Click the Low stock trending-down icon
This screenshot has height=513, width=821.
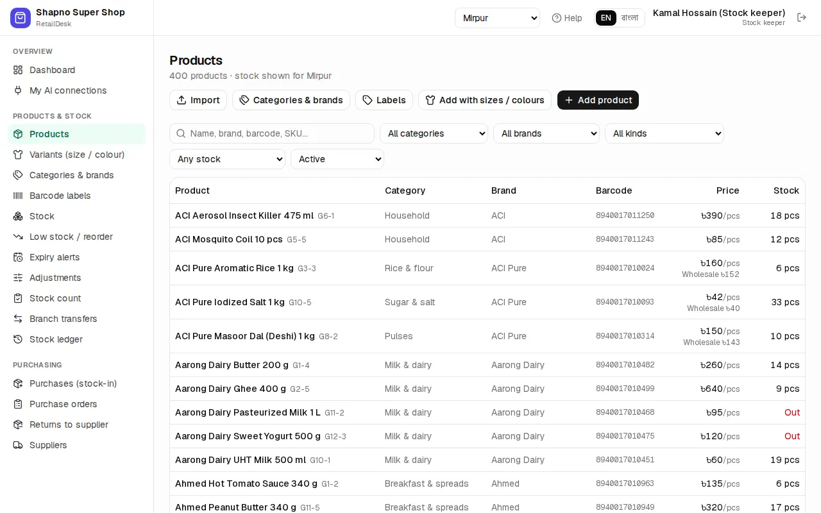(18, 237)
